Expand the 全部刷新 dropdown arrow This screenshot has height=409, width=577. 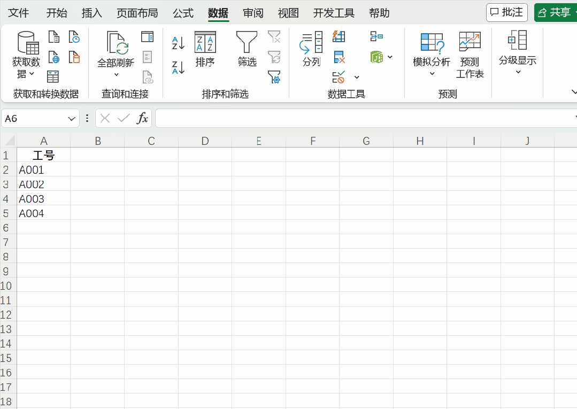(116, 75)
